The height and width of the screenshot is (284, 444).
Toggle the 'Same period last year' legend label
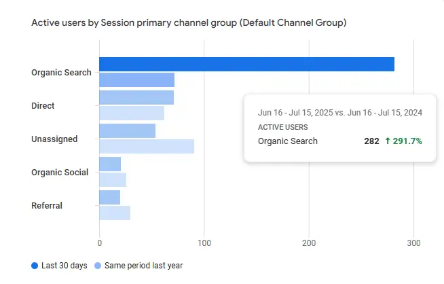[x=144, y=266]
